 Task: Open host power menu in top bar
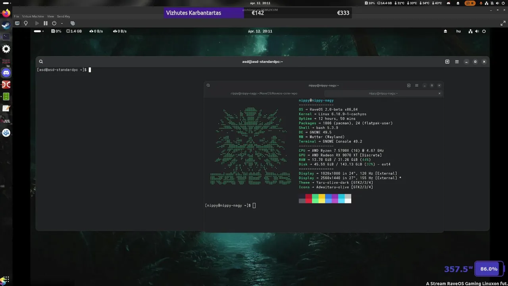[502, 3]
